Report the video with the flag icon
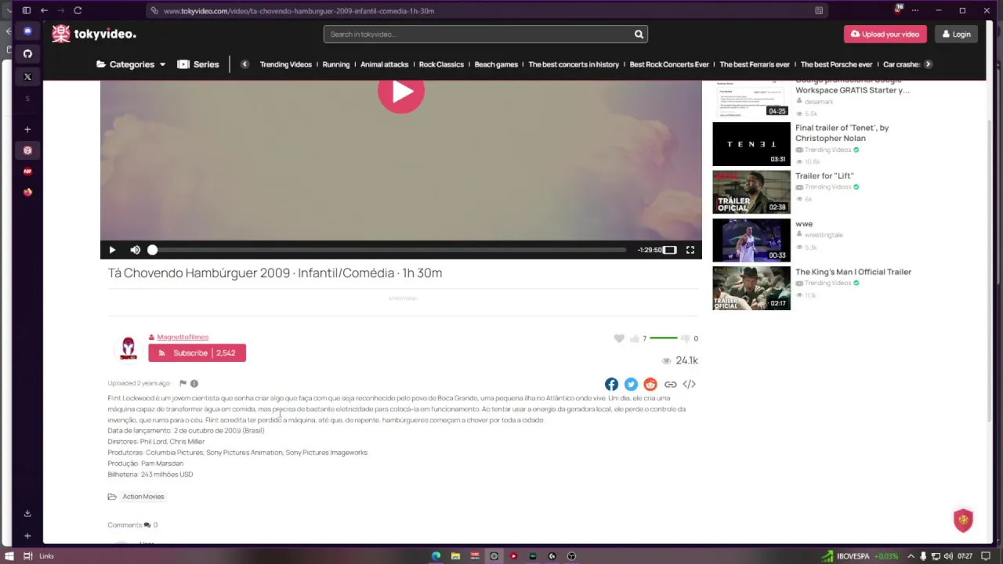1003x564 pixels. 183,383
